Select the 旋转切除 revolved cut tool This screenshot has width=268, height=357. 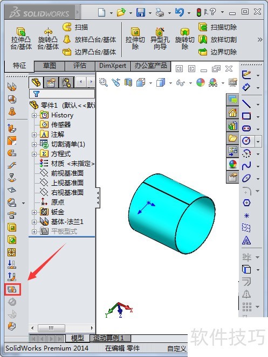click(x=185, y=39)
